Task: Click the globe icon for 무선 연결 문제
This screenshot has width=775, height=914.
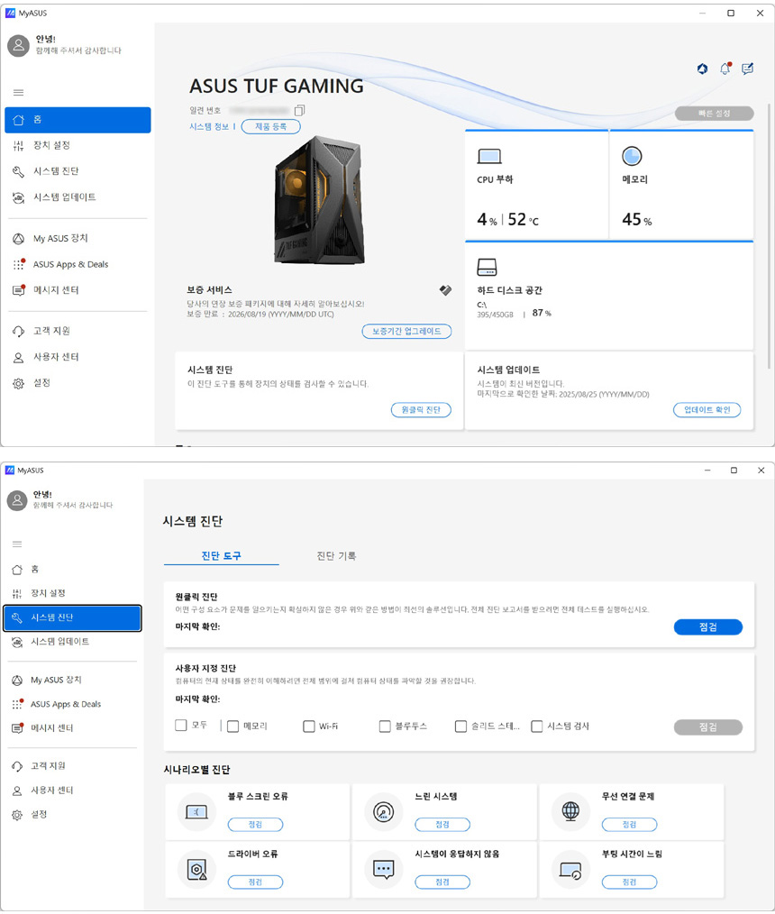Action: [x=570, y=810]
